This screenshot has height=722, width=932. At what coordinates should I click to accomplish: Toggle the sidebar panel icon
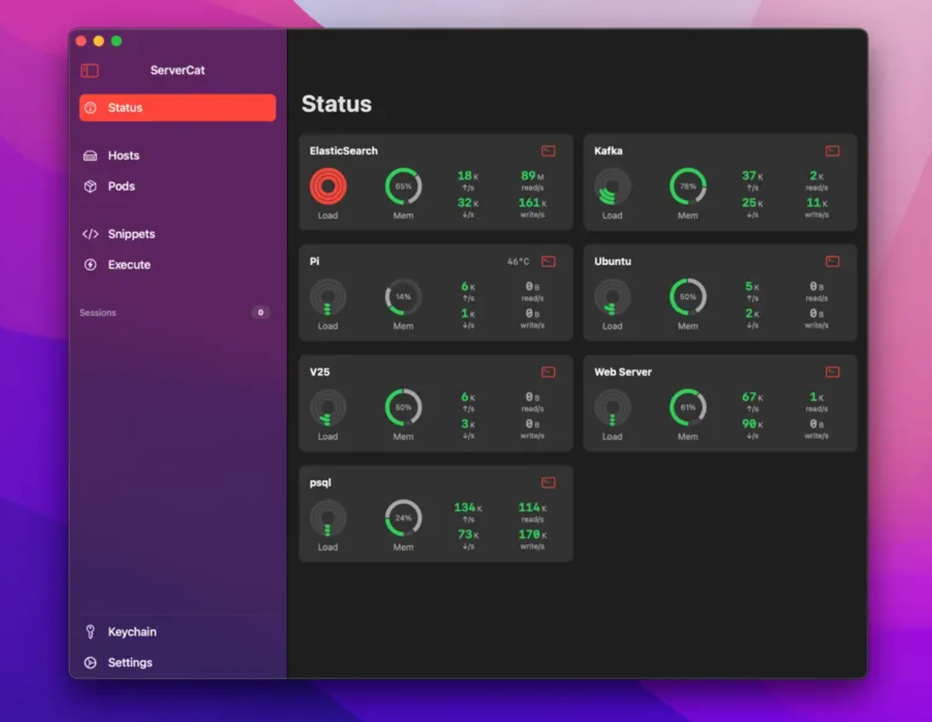pos(90,70)
